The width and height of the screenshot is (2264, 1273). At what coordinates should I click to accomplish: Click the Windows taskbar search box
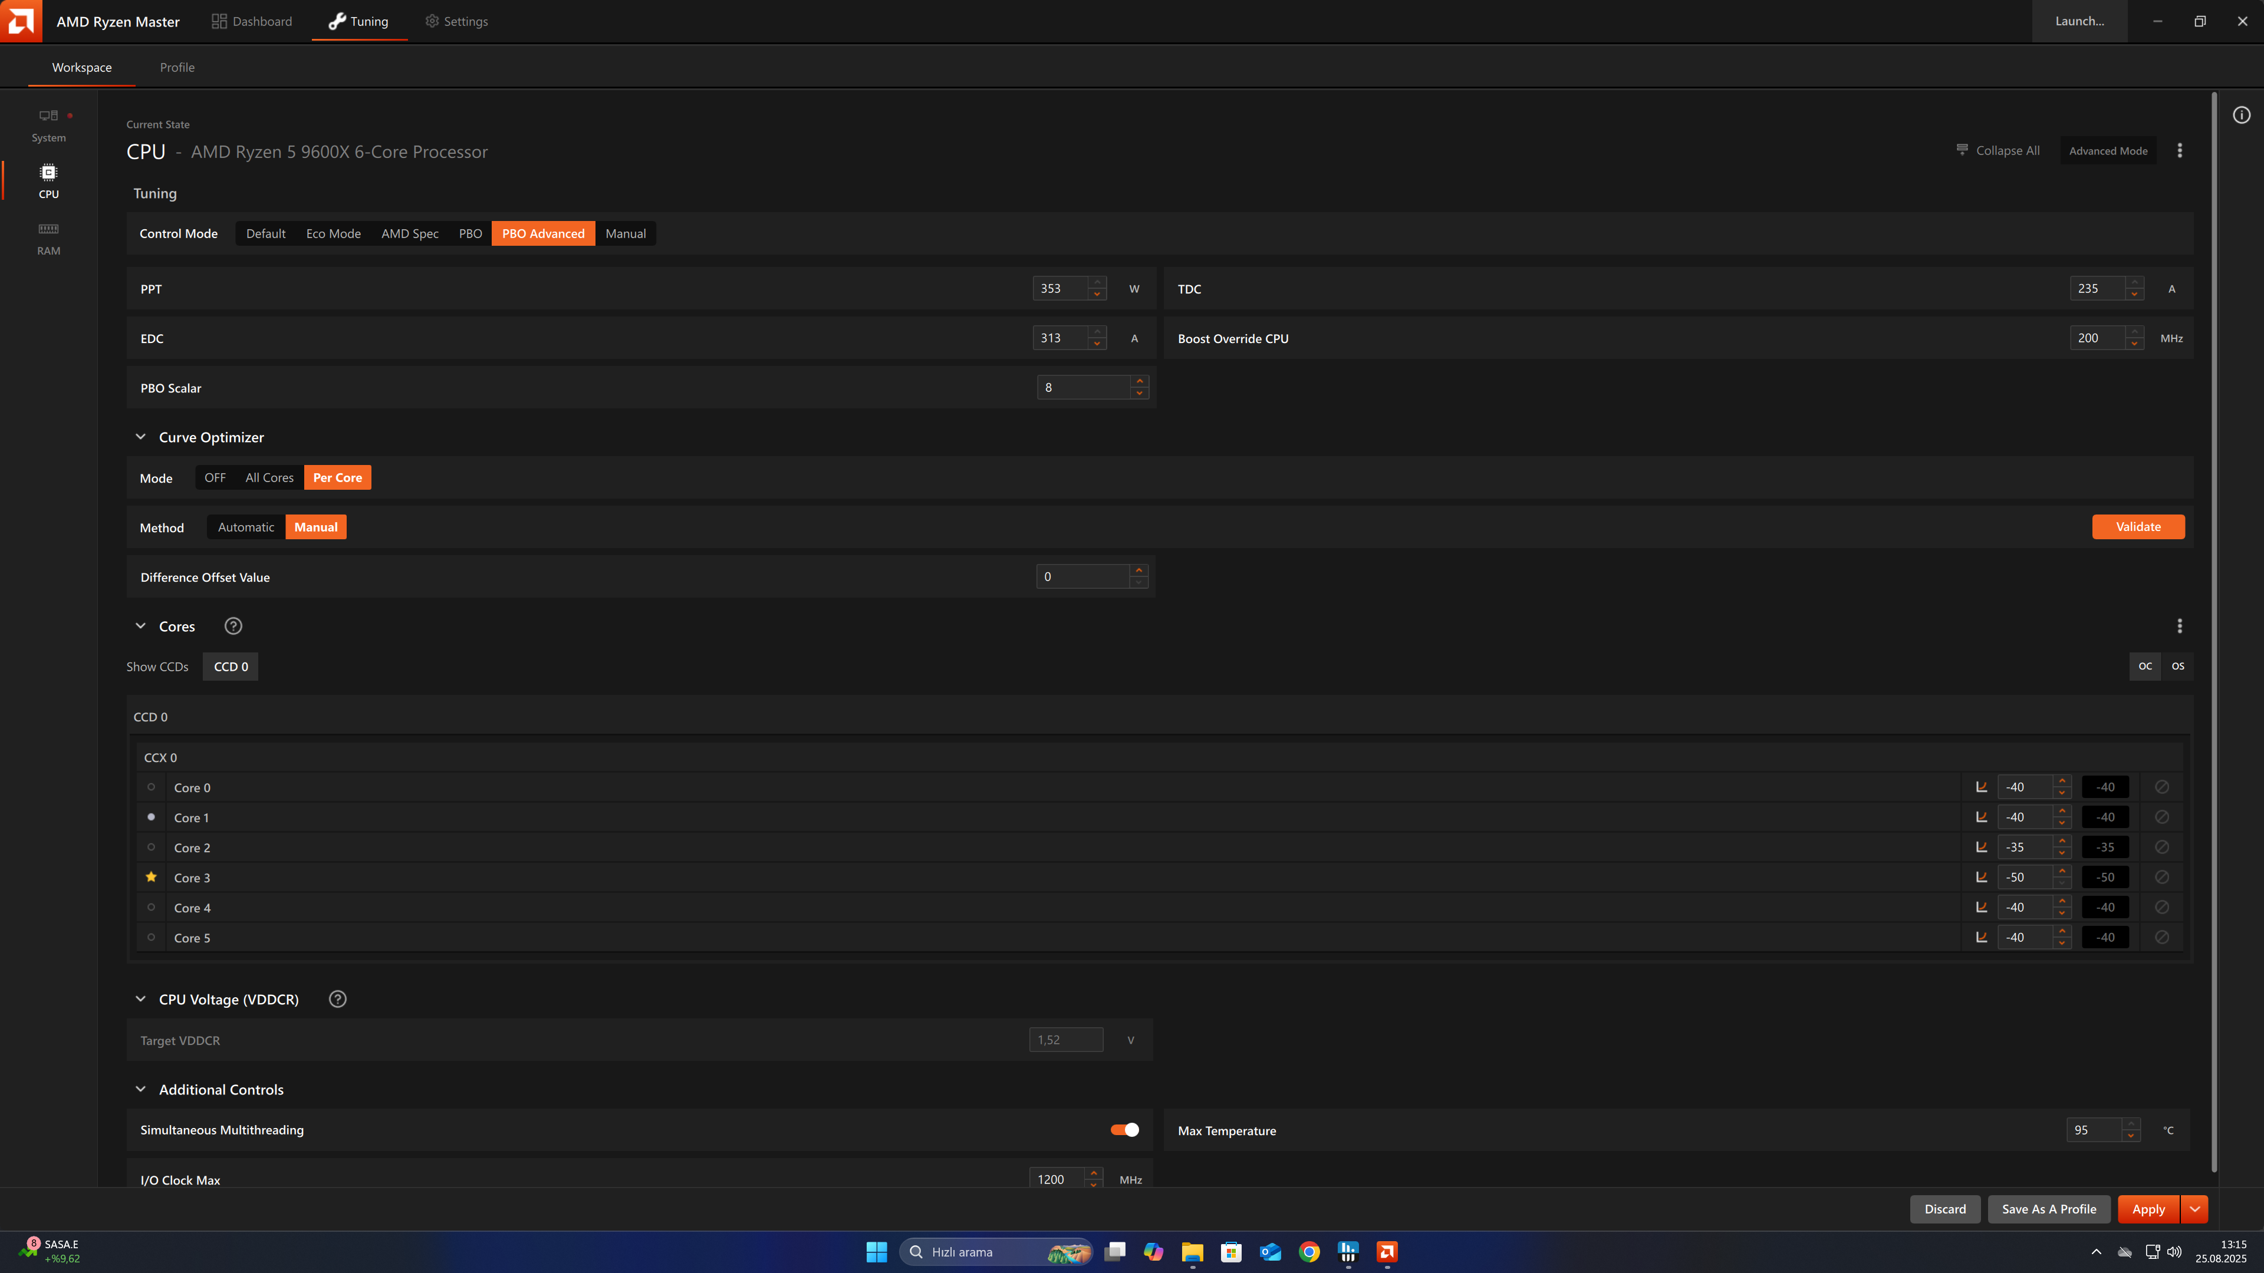point(995,1252)
